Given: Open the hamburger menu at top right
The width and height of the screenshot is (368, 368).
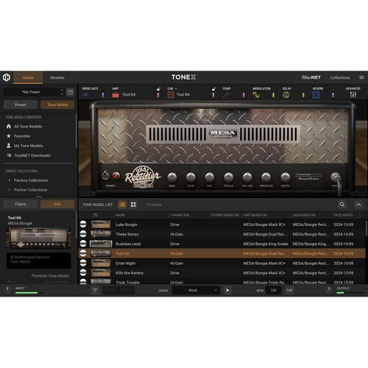Looking at the screenshot, I should click(x=361, y=77).
